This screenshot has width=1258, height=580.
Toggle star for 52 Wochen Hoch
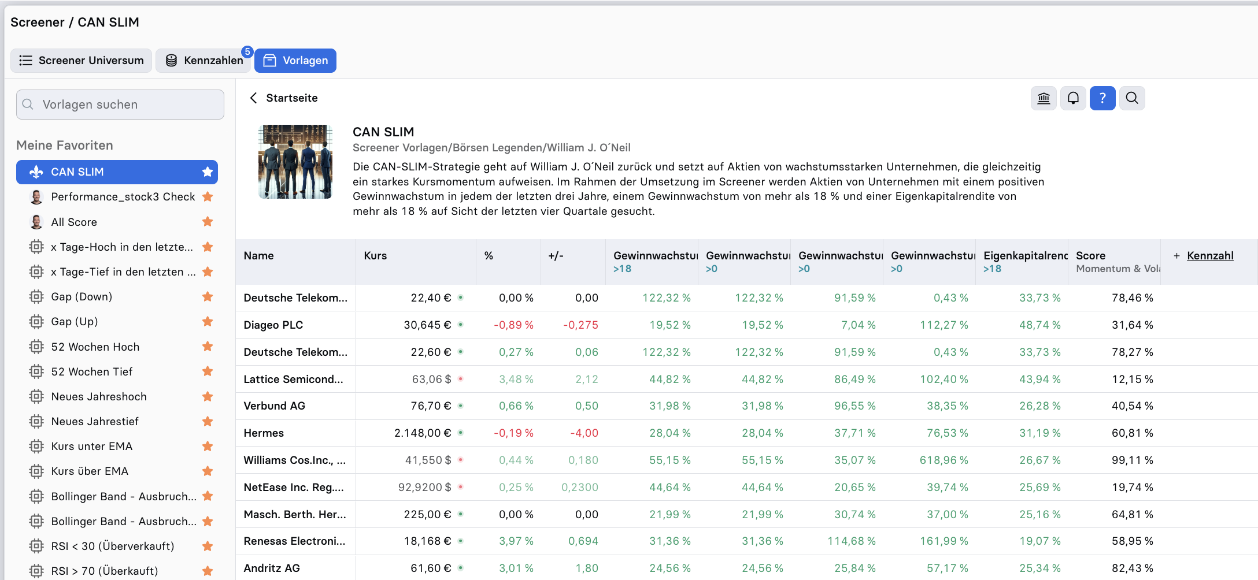208,347
